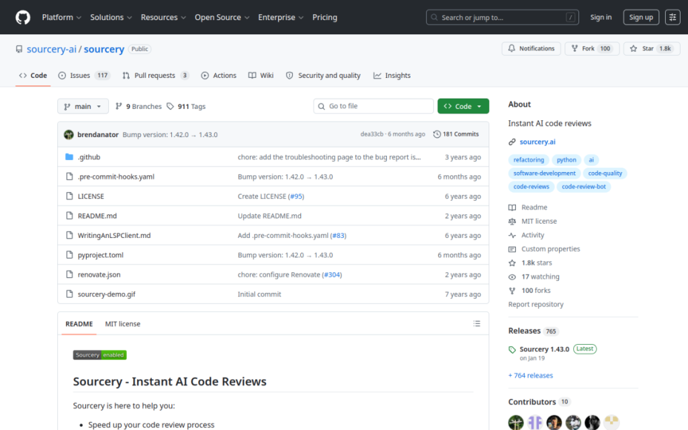
Task: Open Security and quality tab
Action: (x=323, y=75)
